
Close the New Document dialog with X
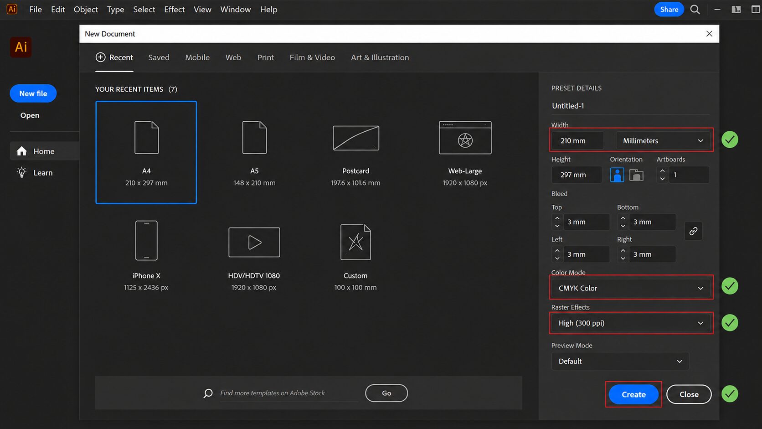coord(709,34)
